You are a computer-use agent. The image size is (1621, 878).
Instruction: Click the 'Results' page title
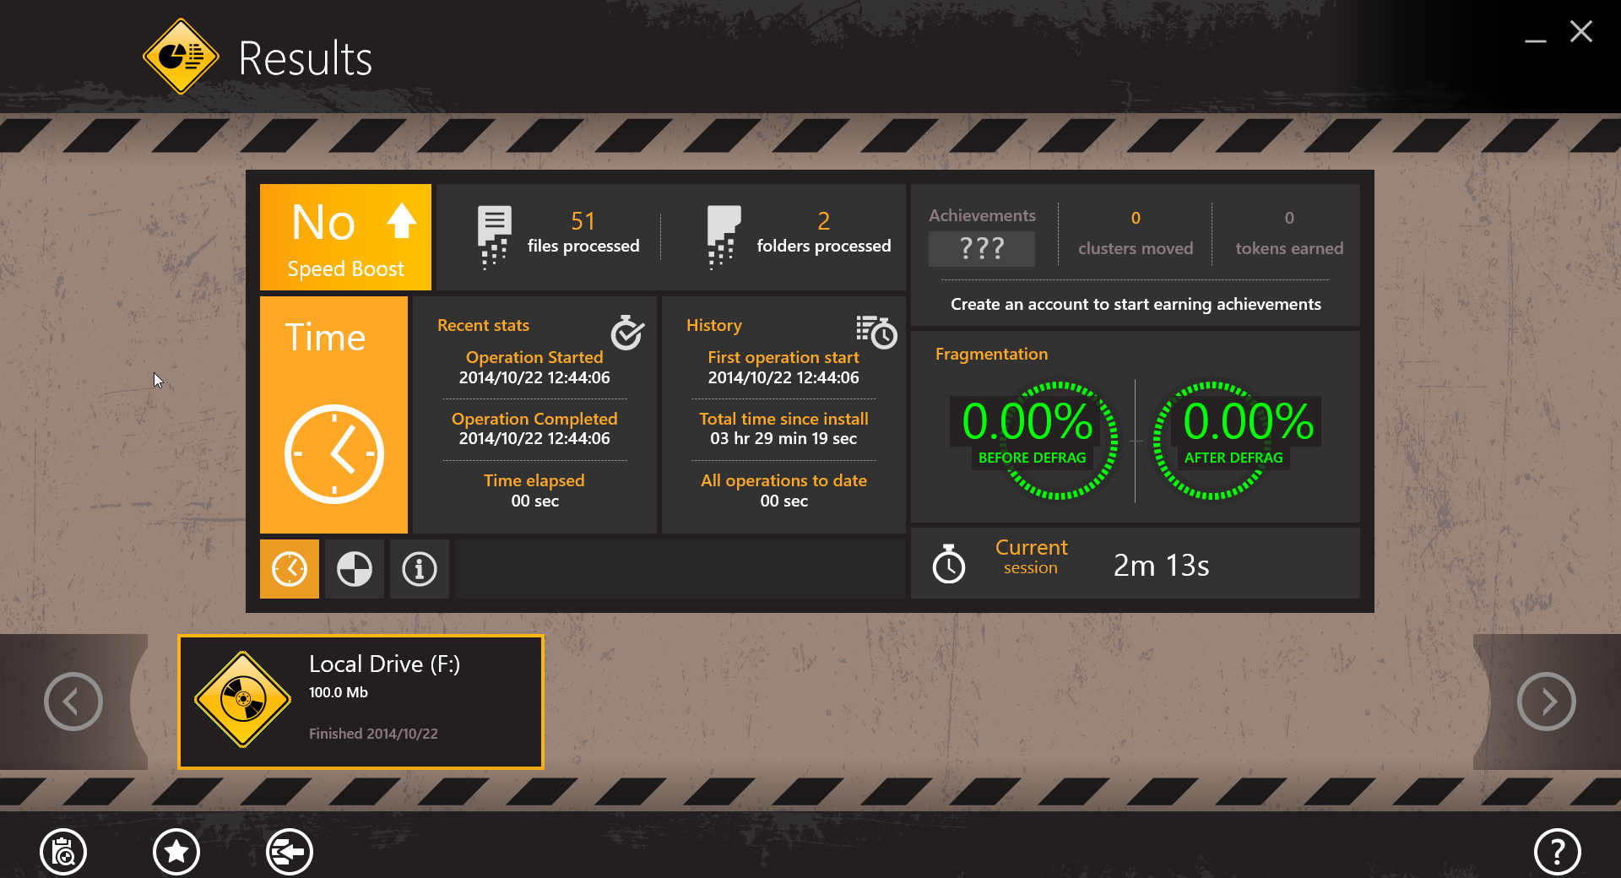pos(306,58)
